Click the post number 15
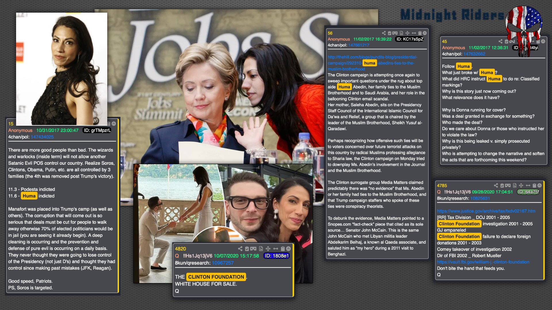This screenshot has height=310, width=552. click(11, 124)
